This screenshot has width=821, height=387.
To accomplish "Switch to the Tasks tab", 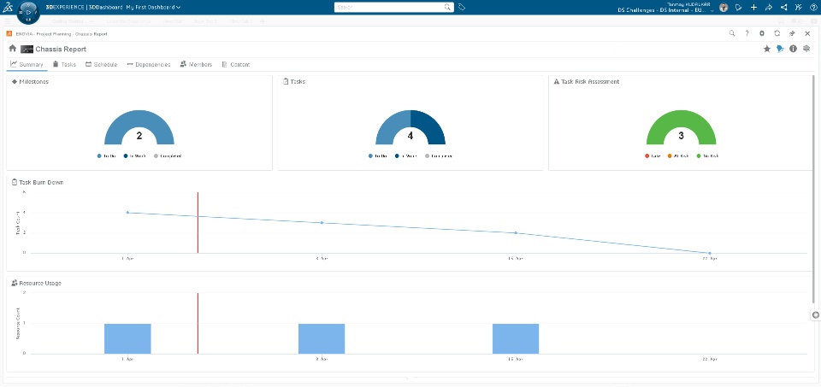I will tap(64, 64).
